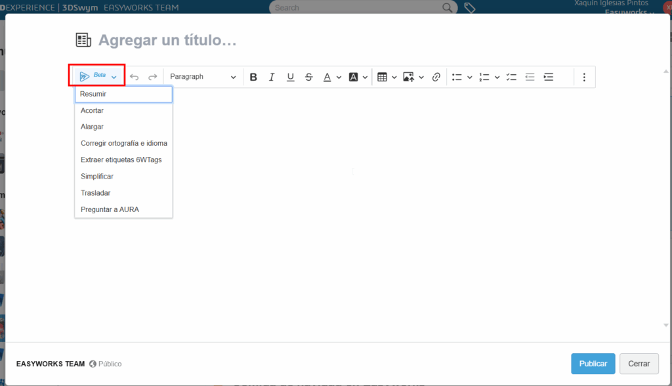
Task: Toggle italic text style
Action: 272,77
